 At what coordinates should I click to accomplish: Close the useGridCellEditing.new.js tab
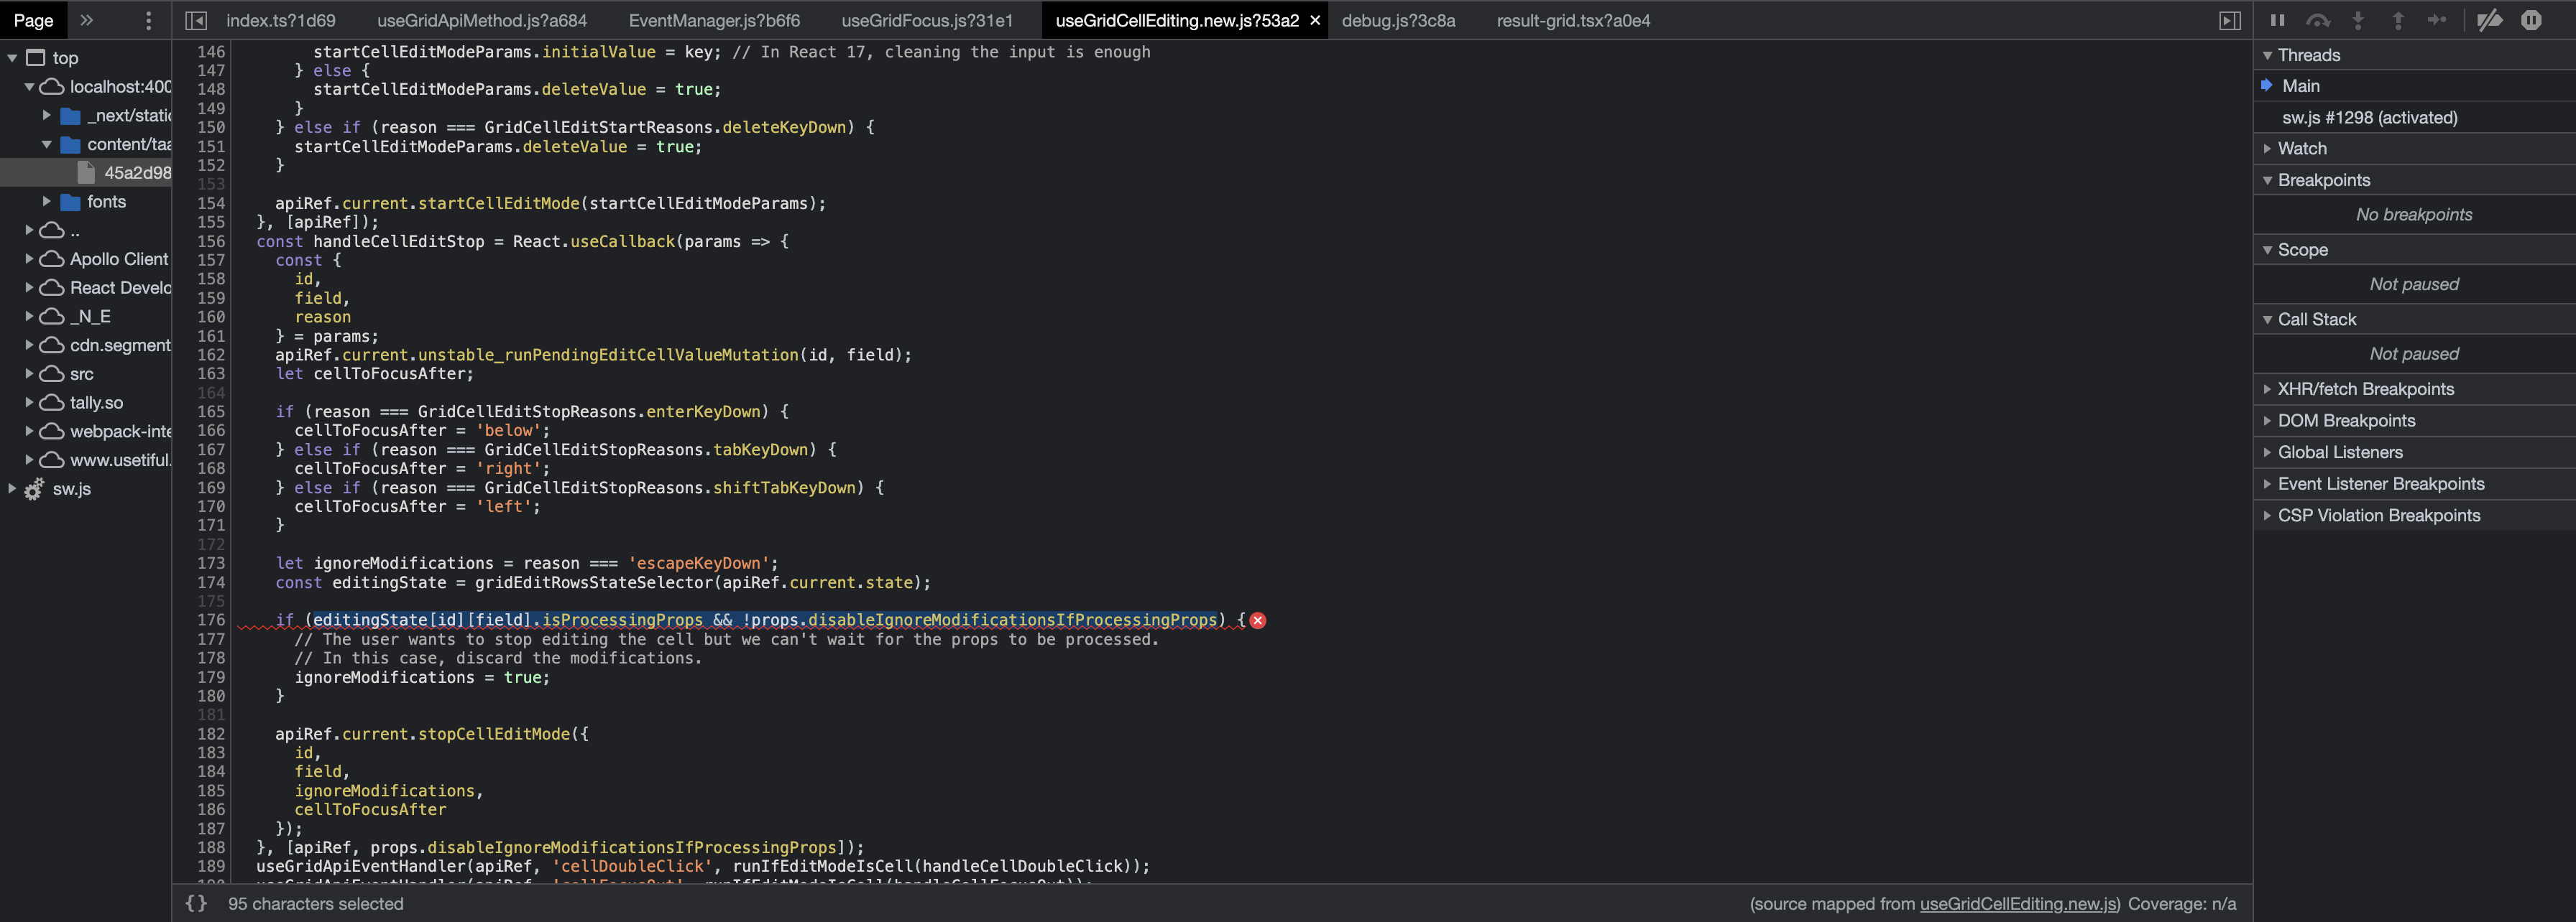1313,19
